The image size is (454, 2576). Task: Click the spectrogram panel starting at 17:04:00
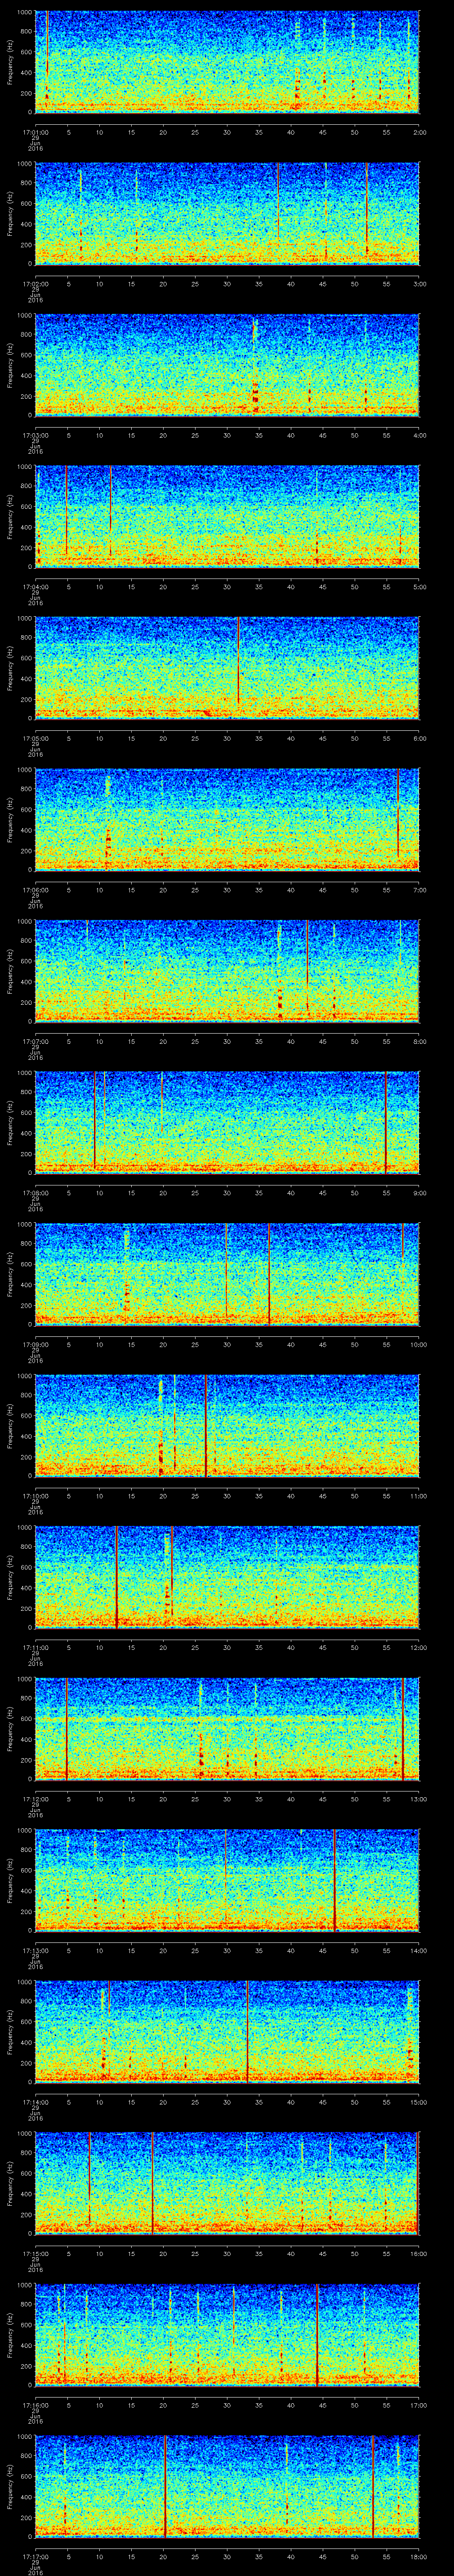coord(227,517)
